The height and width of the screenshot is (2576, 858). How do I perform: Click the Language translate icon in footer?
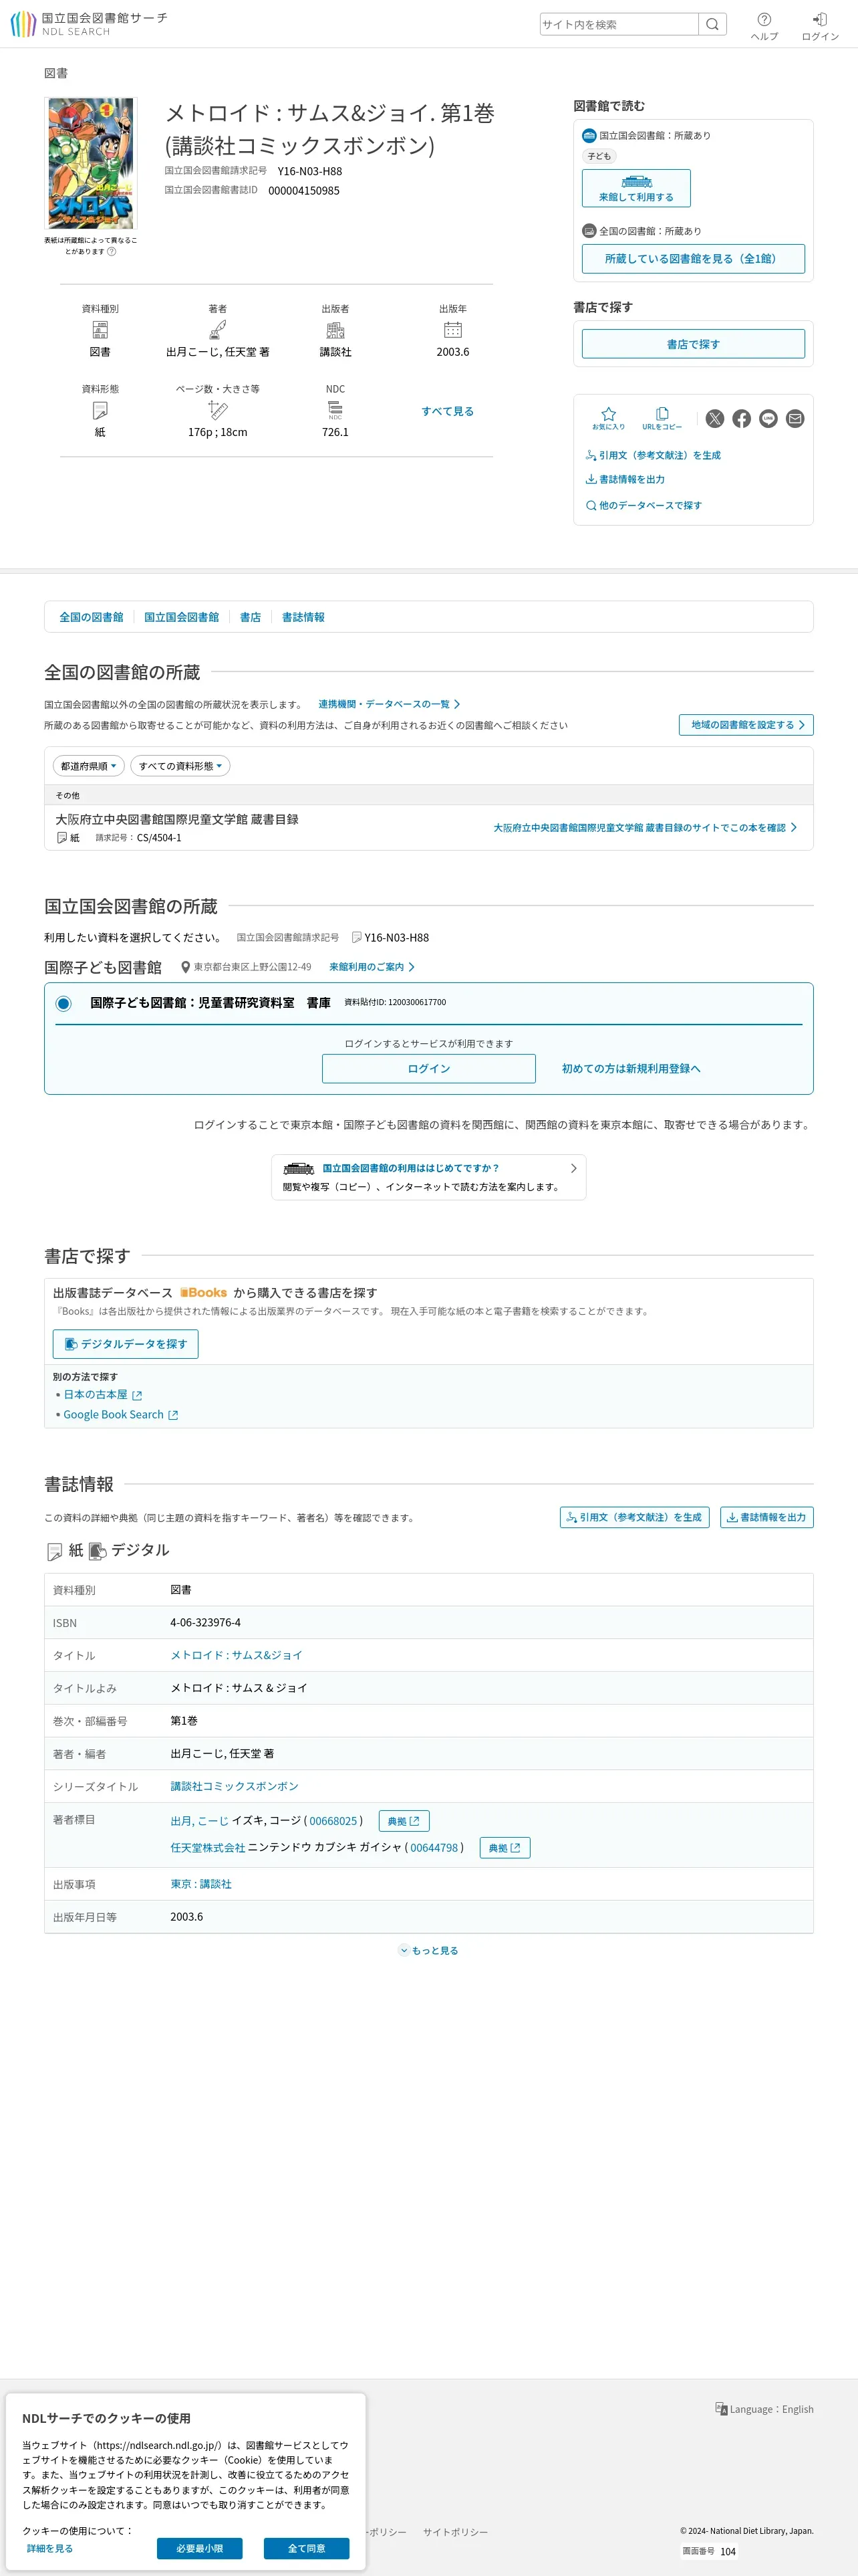(x=721, y=2409)
